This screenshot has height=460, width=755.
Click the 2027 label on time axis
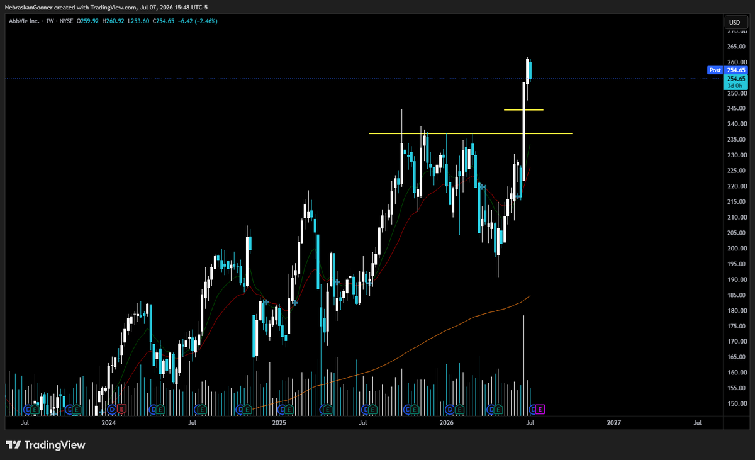coord(614,423)
